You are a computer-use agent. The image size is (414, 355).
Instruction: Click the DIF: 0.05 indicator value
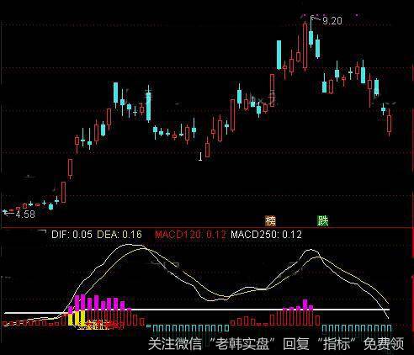[72, 235]
